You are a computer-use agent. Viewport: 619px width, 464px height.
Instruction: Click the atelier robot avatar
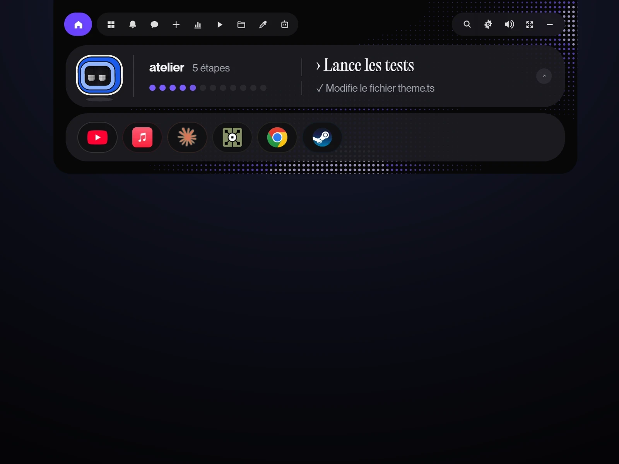pos(99,75)
